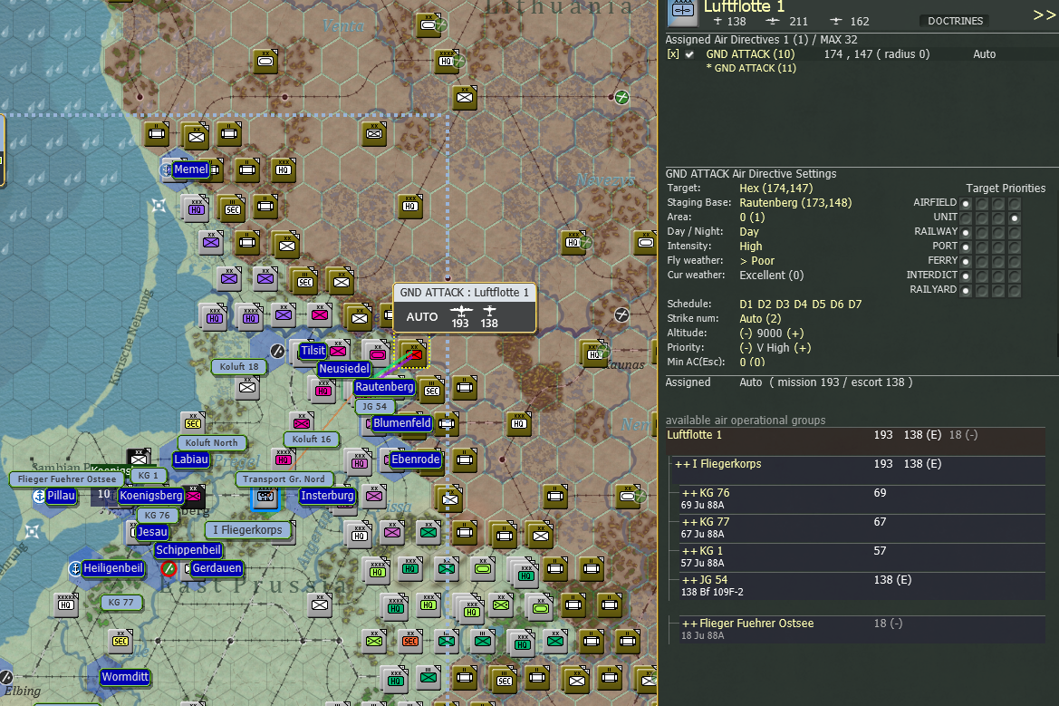Set RAILWAY priority to the highest level
This screenshot has height=706, width=1059.
point(1015,232)
